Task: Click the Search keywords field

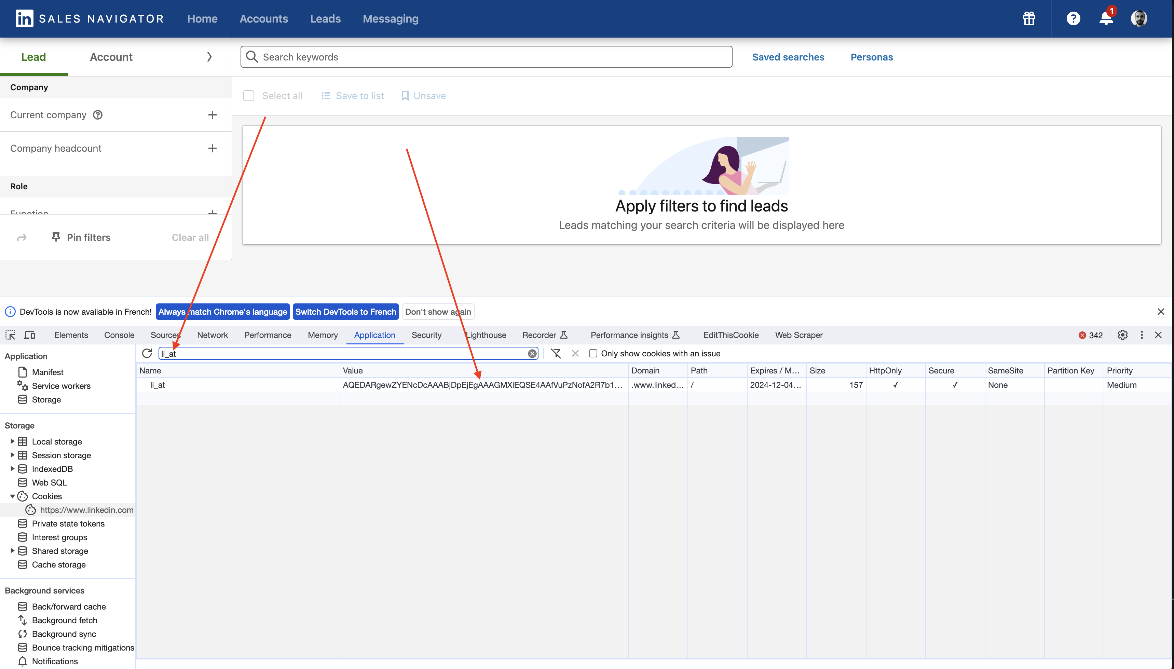Action: click(x=486, y=56)
